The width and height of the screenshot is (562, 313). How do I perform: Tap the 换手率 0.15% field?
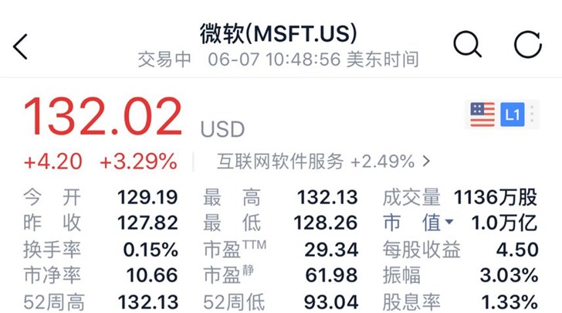pyautogui.click(x=100, y=250)
